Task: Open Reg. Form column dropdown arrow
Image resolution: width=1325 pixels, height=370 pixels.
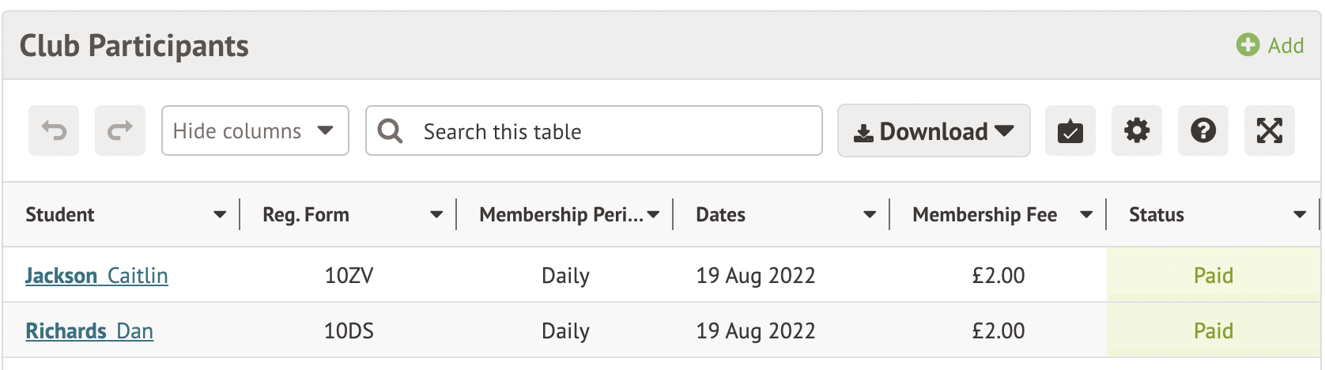Action: click(436, 214)
